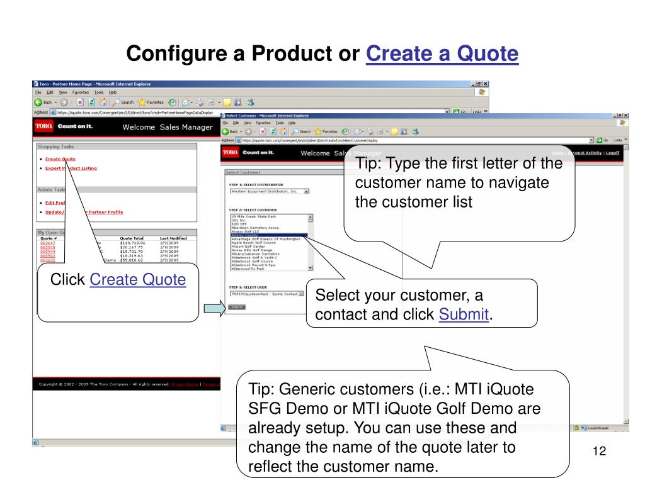Click address field in Partner Home Page window
Viewport: 645px width, 483px height.
tap(251, 112)
